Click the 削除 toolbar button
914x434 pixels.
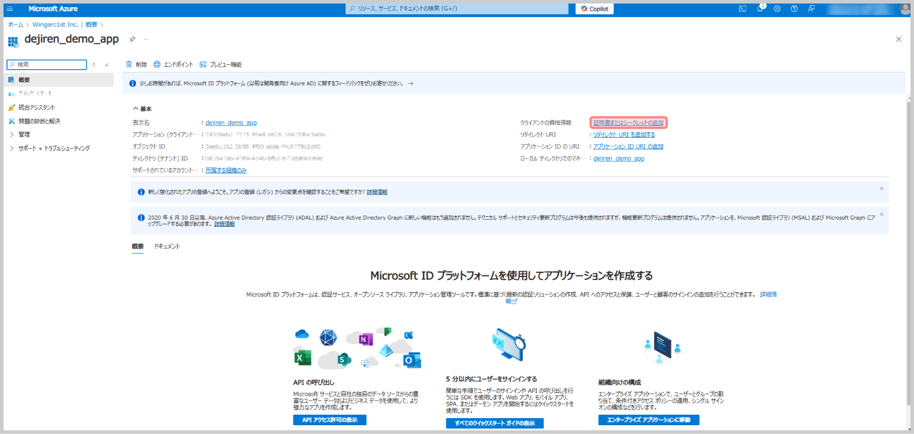click(x=137, y=64)
